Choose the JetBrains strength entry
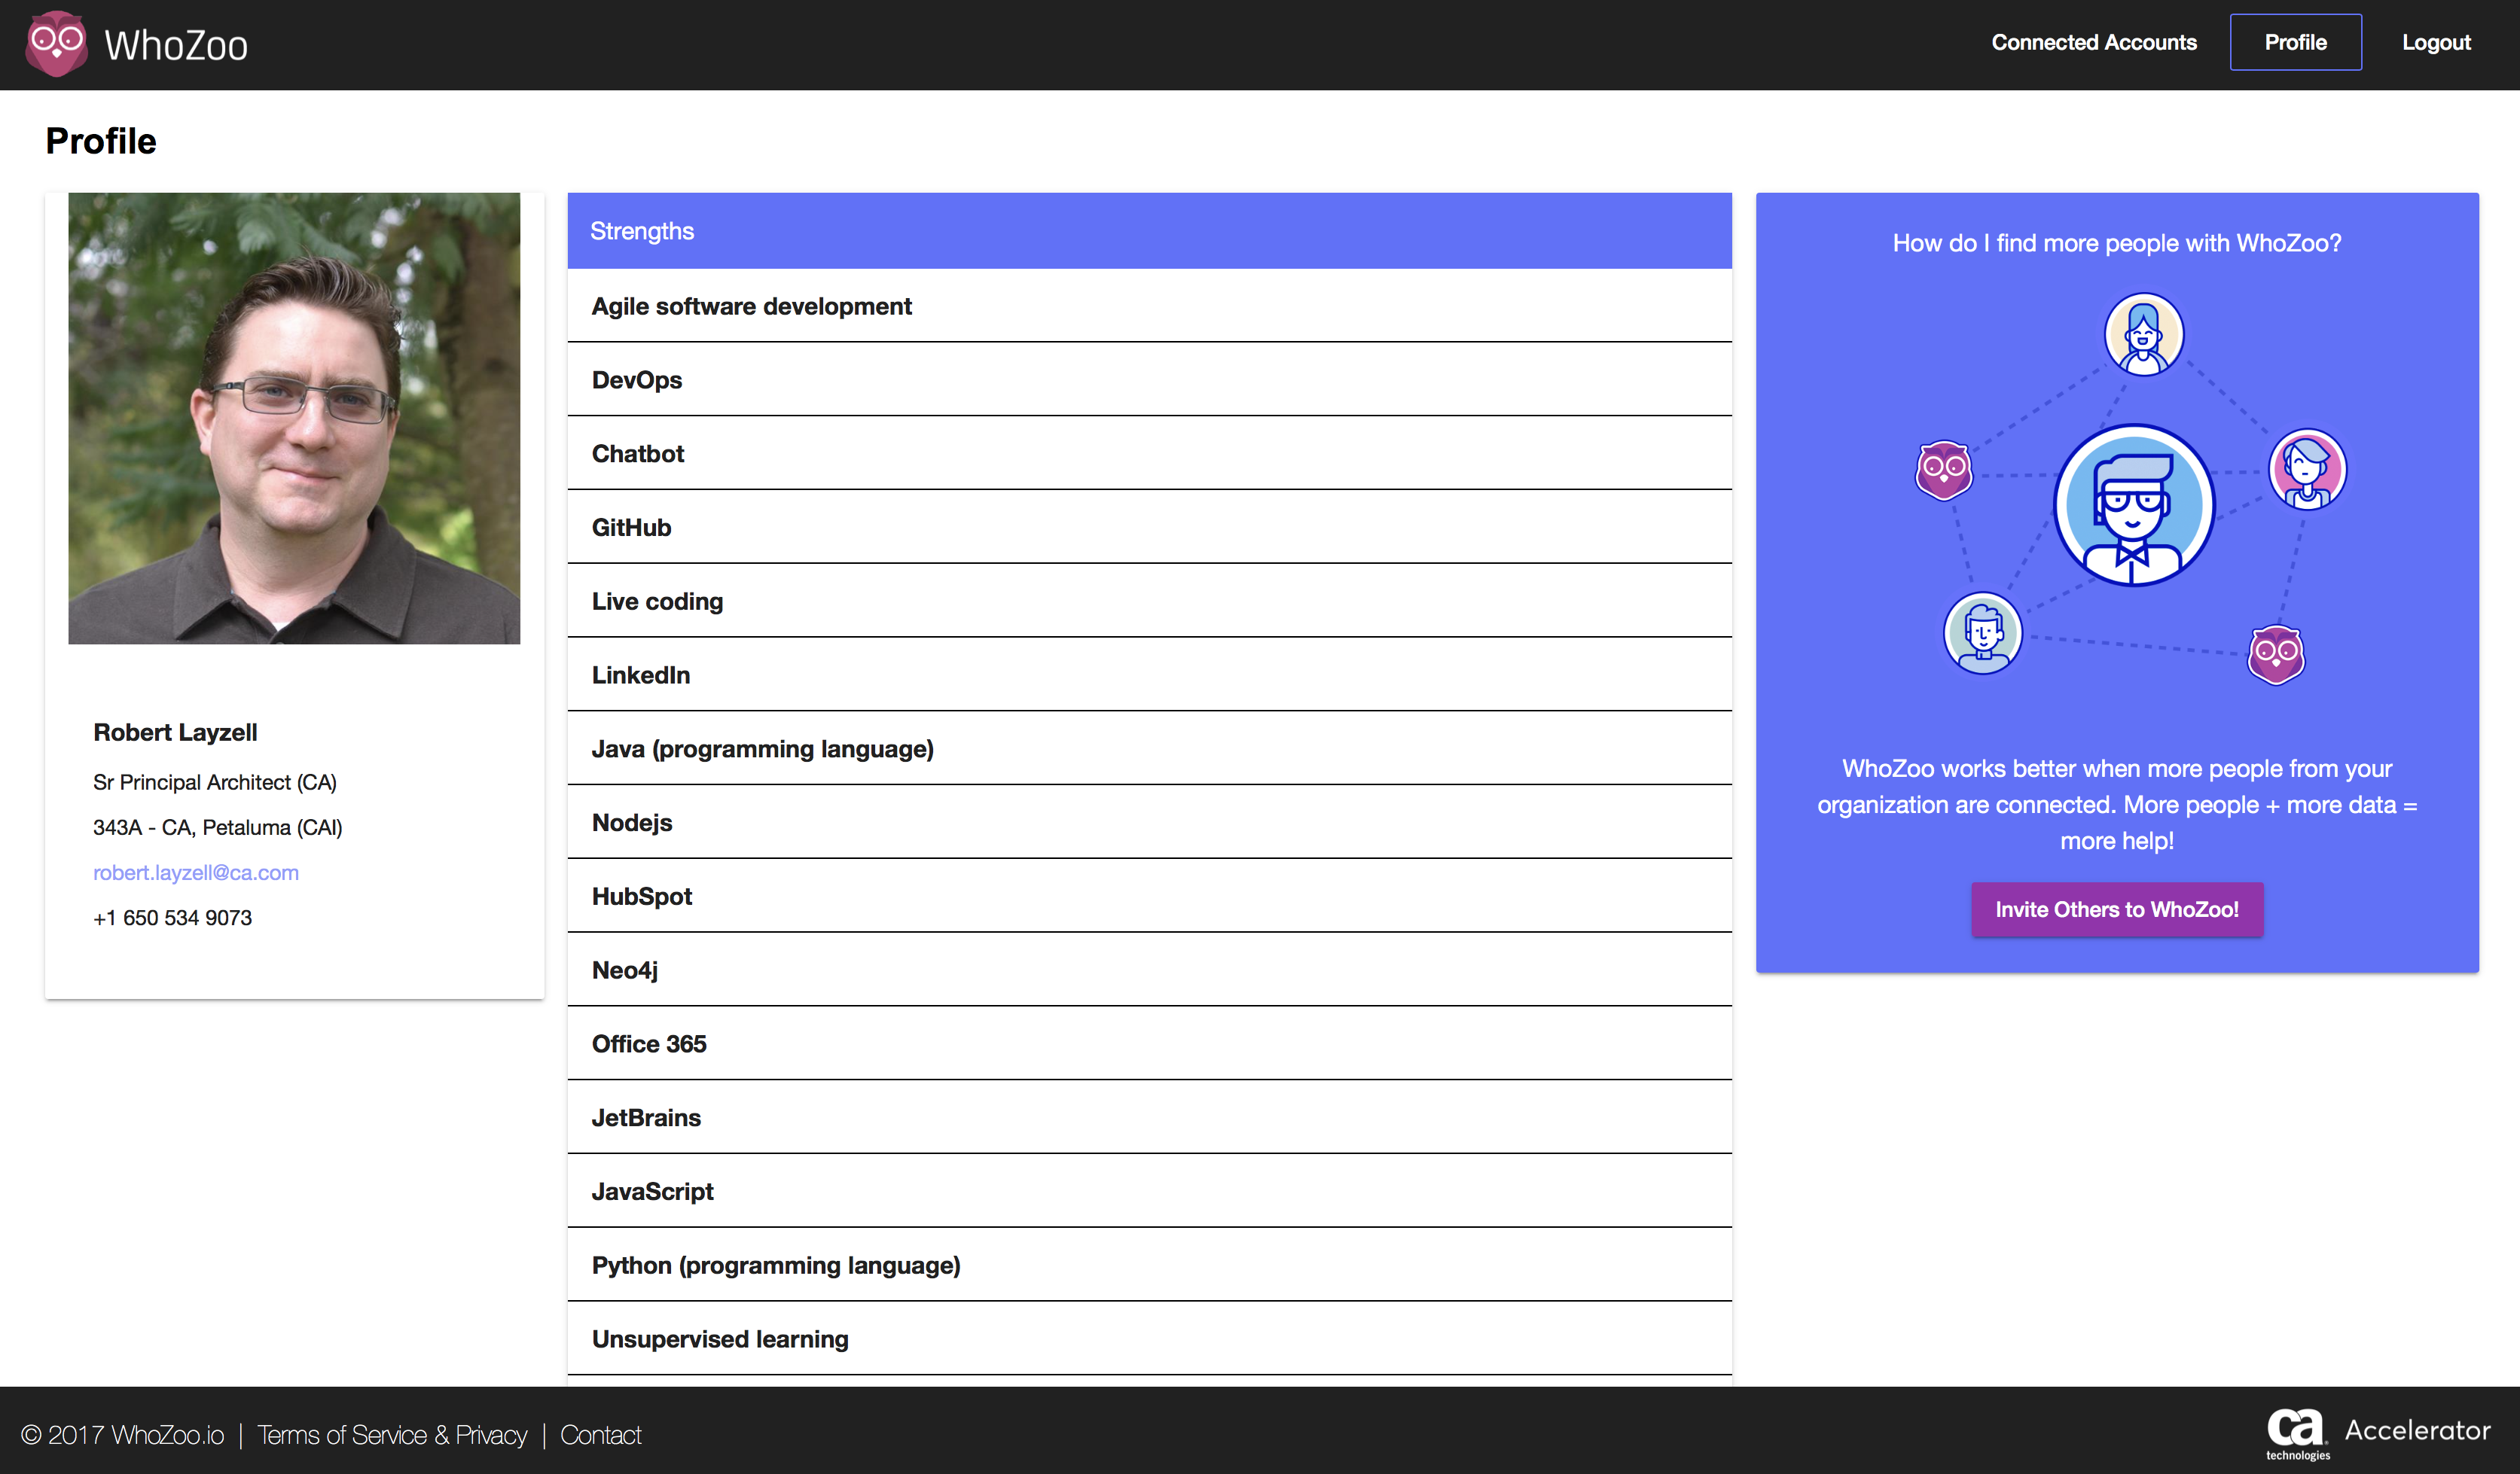Viewport: 2520px width, 1474px height. coord(1149,1118)
